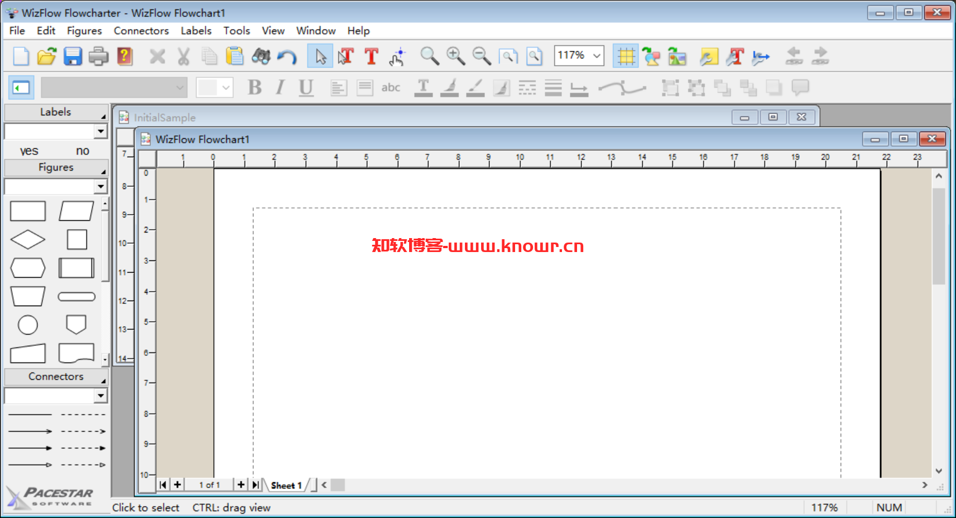This screenshot has height=518, width=956.
Task: Click the text color icon
Action: 423,88
